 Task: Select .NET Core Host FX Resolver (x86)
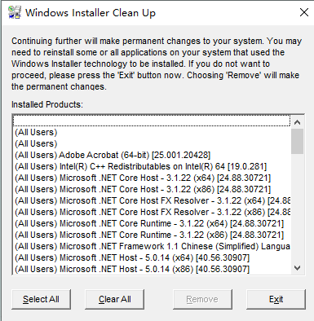click(x=152, y=212)
